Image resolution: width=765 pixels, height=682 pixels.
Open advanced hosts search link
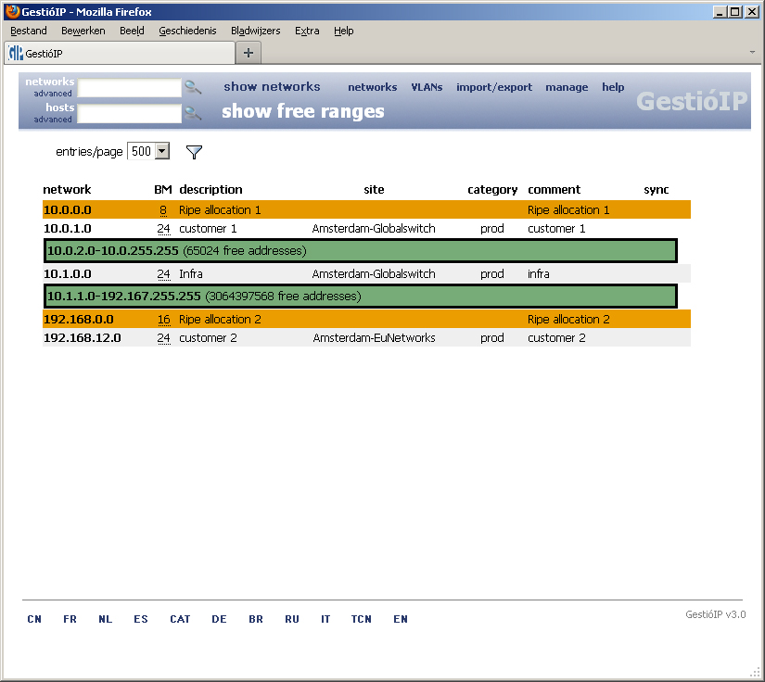tap(53, 120)
